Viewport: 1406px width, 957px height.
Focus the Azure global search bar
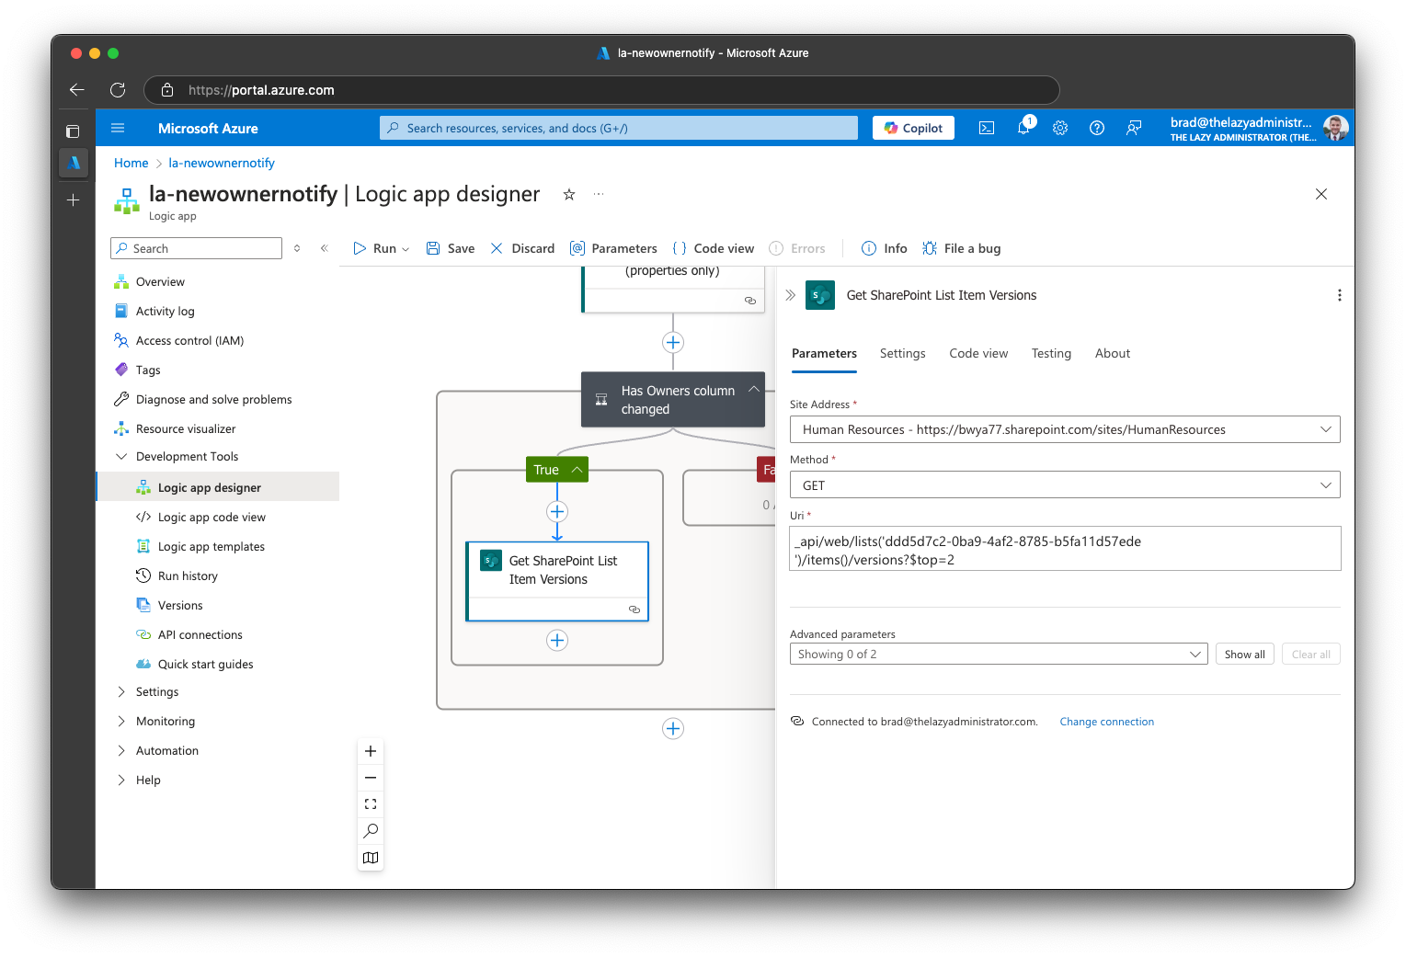click(x=619, y=128)
